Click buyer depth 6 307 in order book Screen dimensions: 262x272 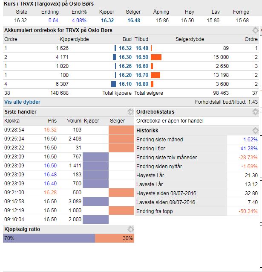tap(62, 84)
